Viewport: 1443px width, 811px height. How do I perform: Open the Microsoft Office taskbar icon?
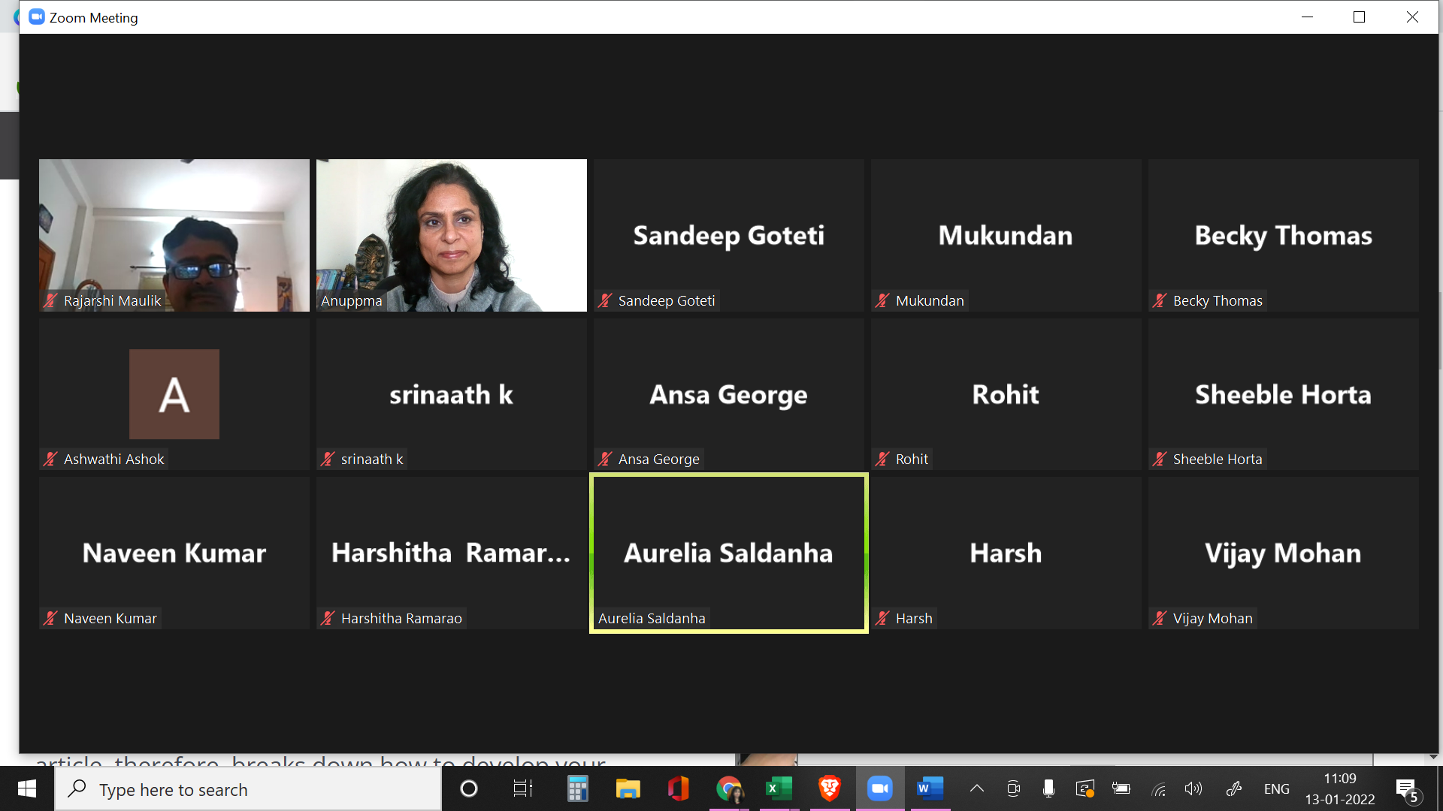pos(678,788)
